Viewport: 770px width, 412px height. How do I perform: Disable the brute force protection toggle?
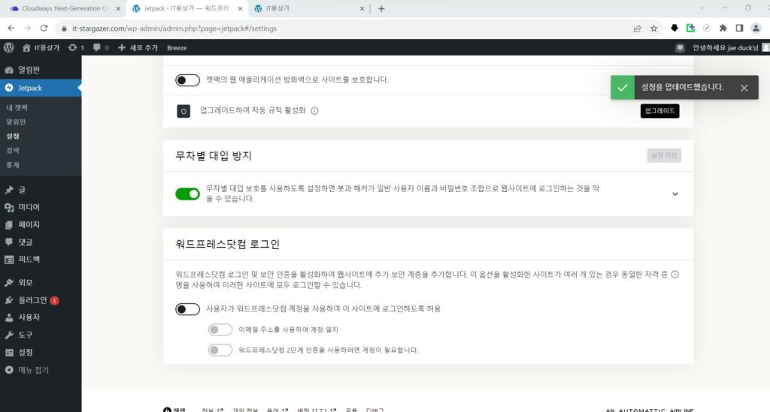(187, 194)
